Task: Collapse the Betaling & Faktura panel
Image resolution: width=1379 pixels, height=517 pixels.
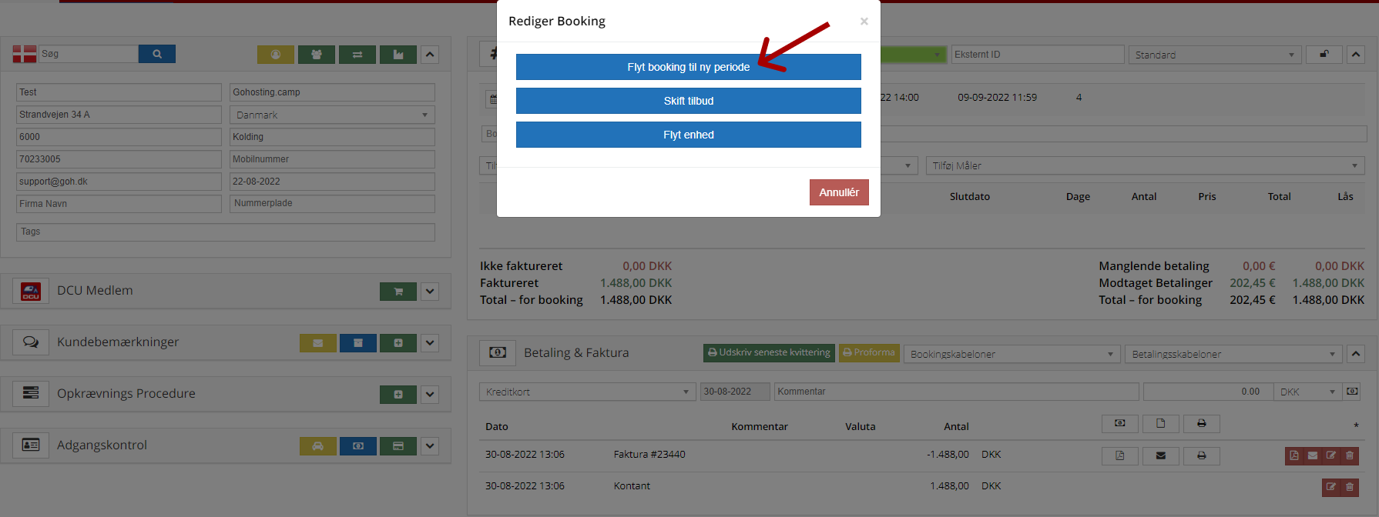Action: tap(1356, 354)
